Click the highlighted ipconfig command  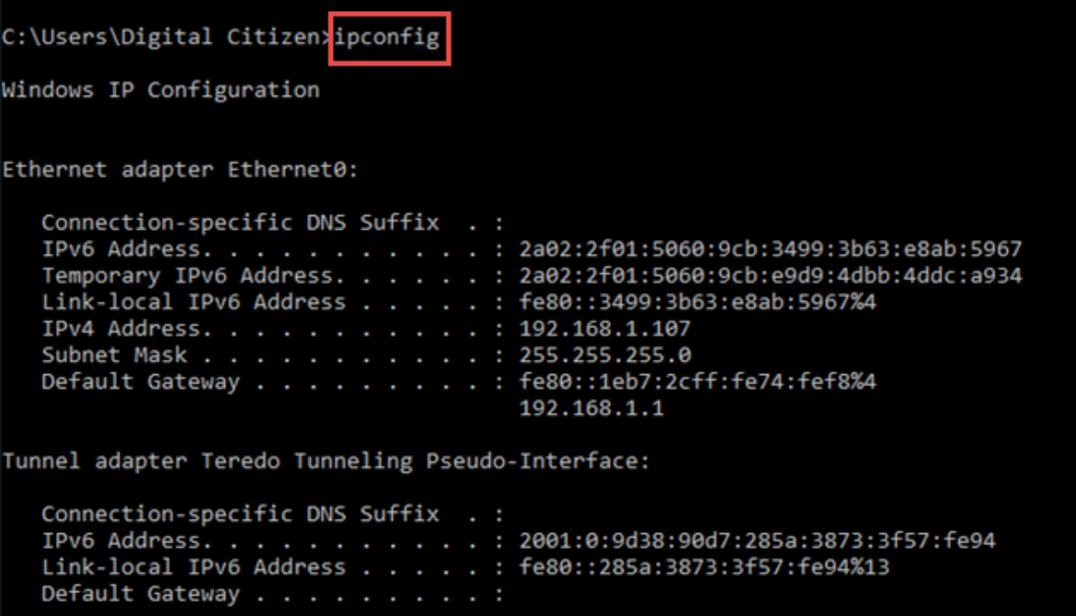click(x=388, y=39)
